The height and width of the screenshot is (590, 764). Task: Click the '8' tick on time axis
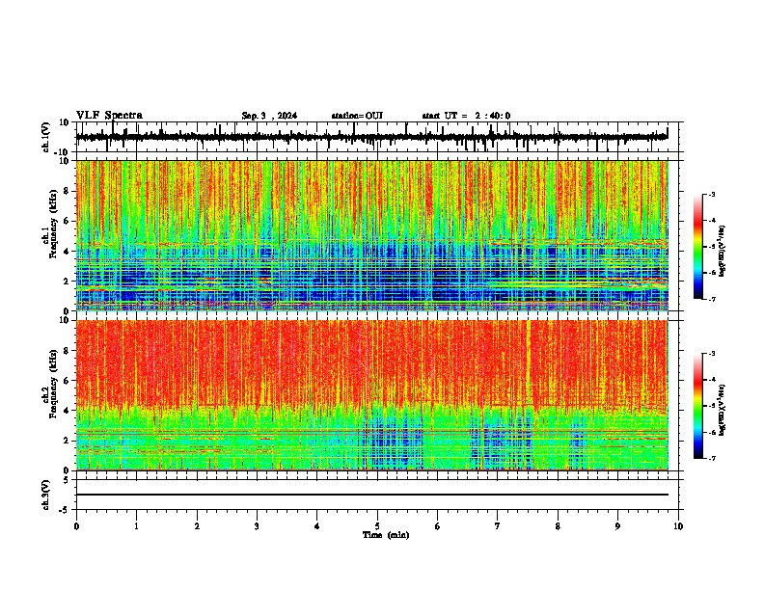[558, 526]
